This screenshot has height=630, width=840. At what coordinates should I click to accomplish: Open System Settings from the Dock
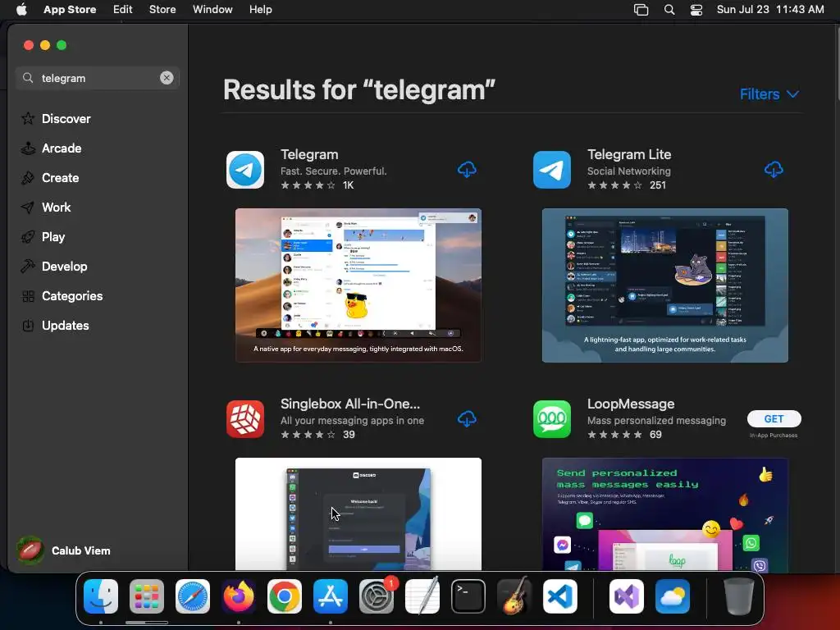pos(377,596)
